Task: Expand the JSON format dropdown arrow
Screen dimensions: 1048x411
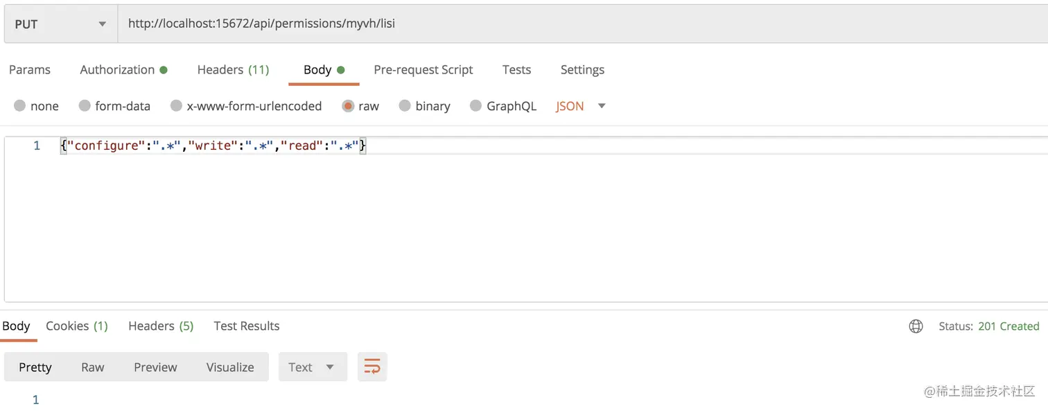Action: 602,106
